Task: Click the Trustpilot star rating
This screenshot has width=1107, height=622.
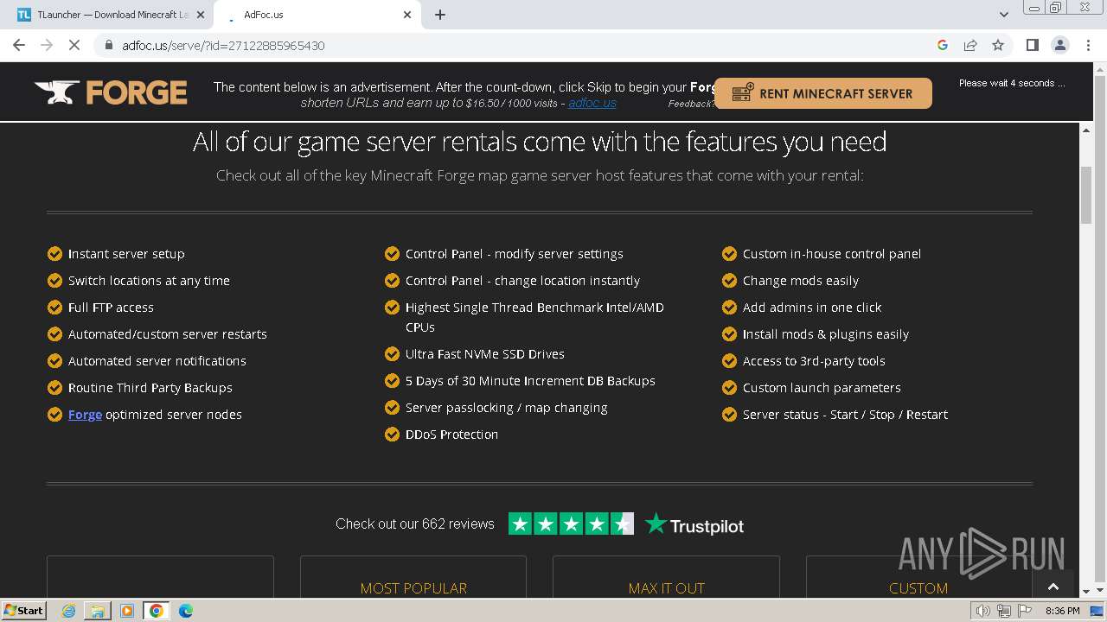Action: [x=571, y=524]
